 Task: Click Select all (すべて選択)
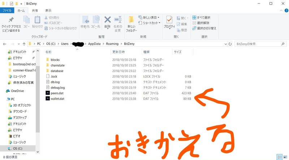pos(201,17)
